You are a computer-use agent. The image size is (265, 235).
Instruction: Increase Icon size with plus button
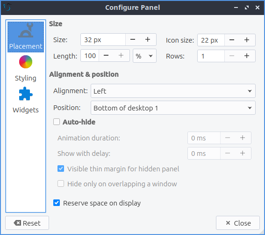point(247,40)
